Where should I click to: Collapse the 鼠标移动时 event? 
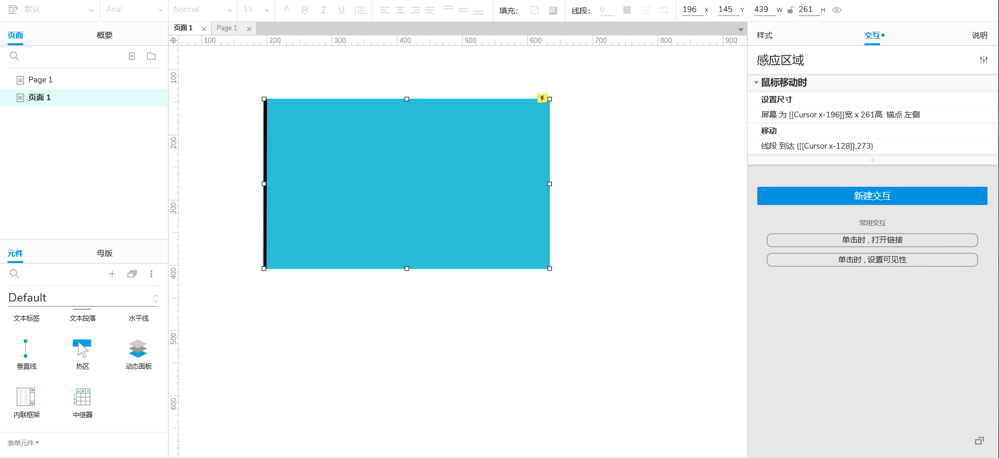pyautogui.click(x=756, y=82)
